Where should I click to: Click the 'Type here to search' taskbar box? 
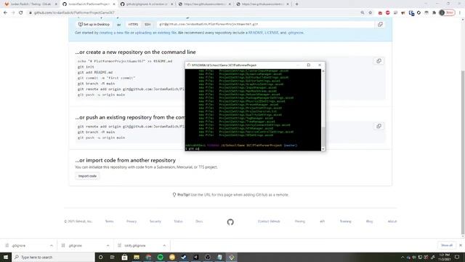(53, 257)
